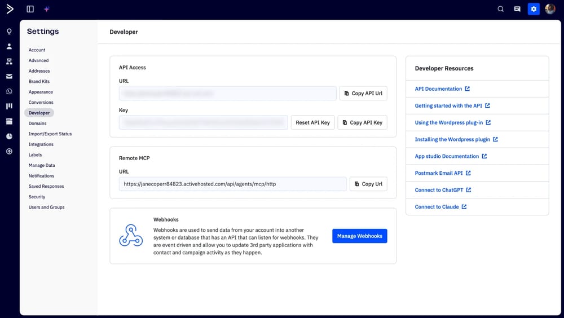Copy the Remote MCP Url
The height and width of the screenshot is (318, 564).
point(368,184)
